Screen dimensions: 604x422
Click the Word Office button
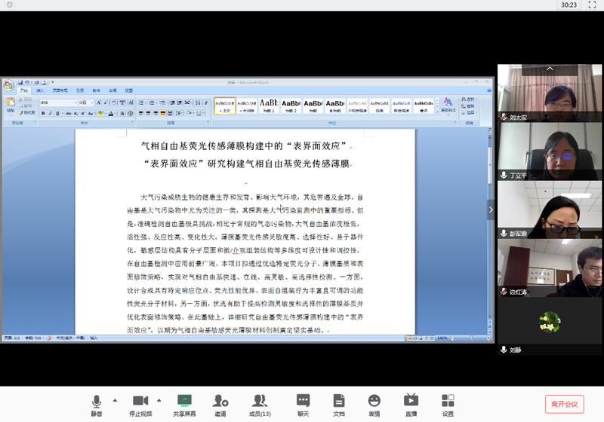click(9, 85)
